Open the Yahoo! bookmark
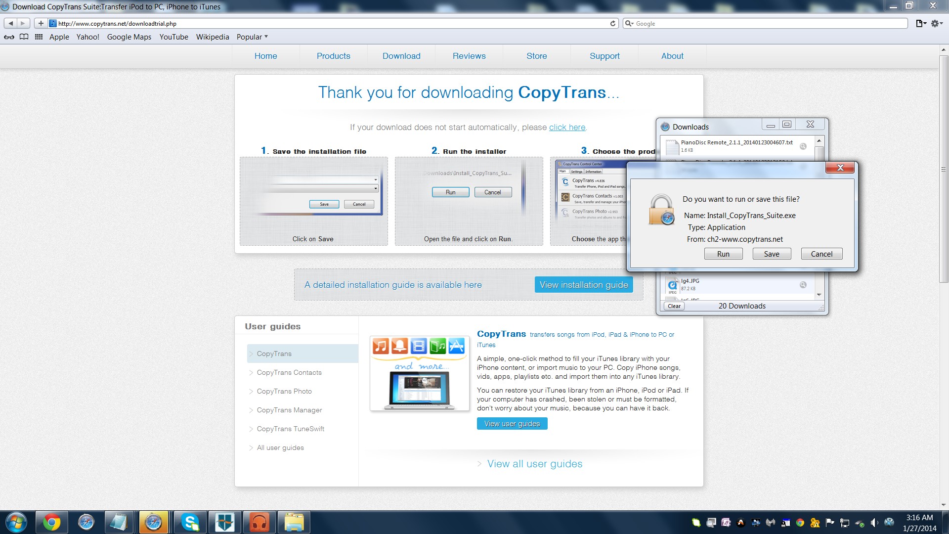 click(x=88, y=37)
